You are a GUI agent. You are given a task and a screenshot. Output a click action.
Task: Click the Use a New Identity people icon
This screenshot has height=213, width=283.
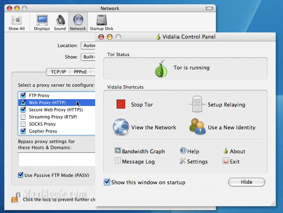pyautogui.click(x=197, y=126)
